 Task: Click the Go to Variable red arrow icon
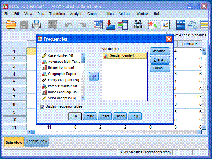click(111, 25)
